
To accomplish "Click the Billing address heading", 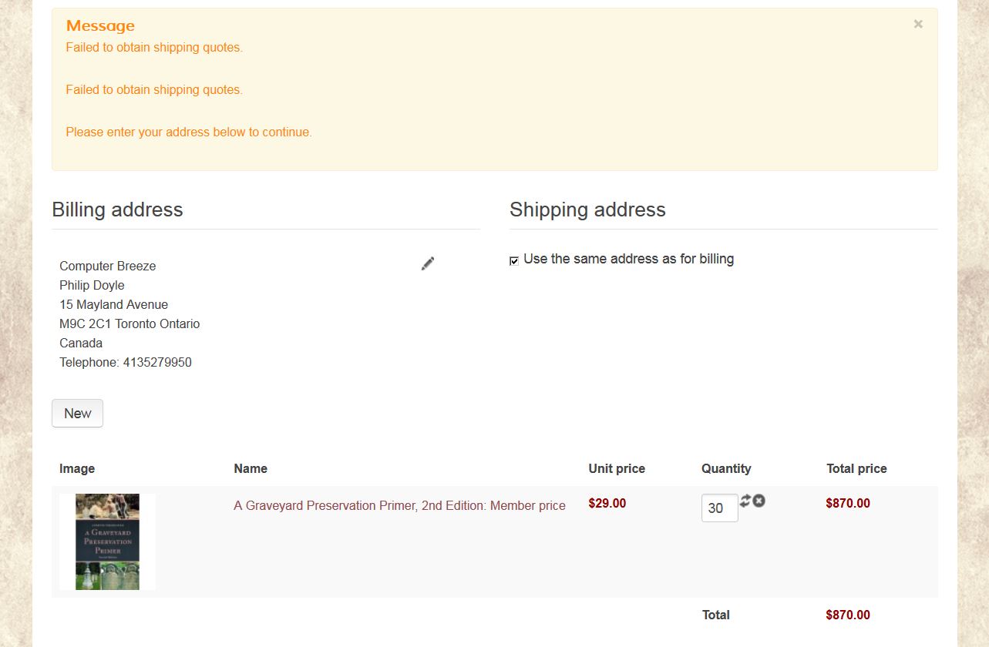I will (x=117, y=210).
